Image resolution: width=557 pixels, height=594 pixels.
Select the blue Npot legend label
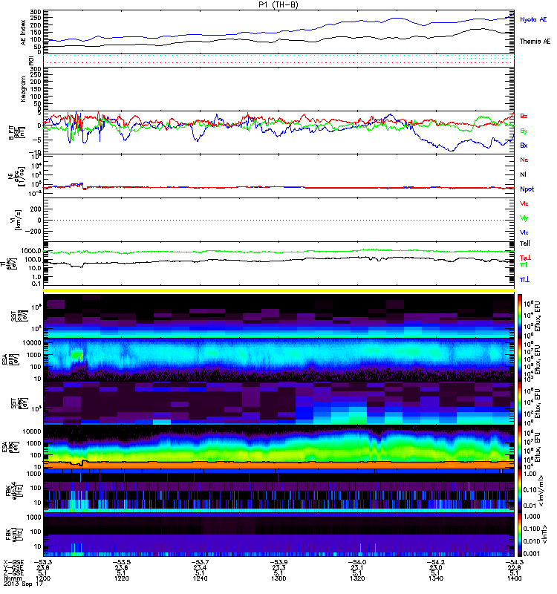tap(527, 189)
